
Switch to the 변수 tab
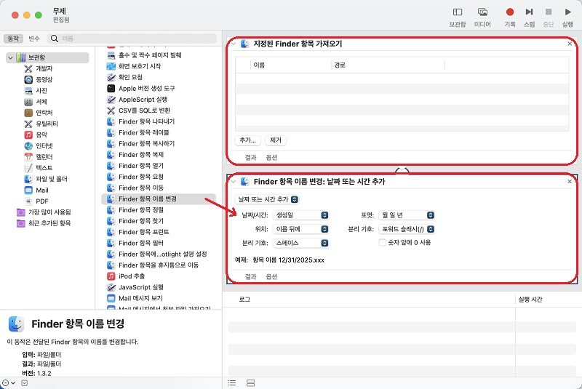[34, 39]
